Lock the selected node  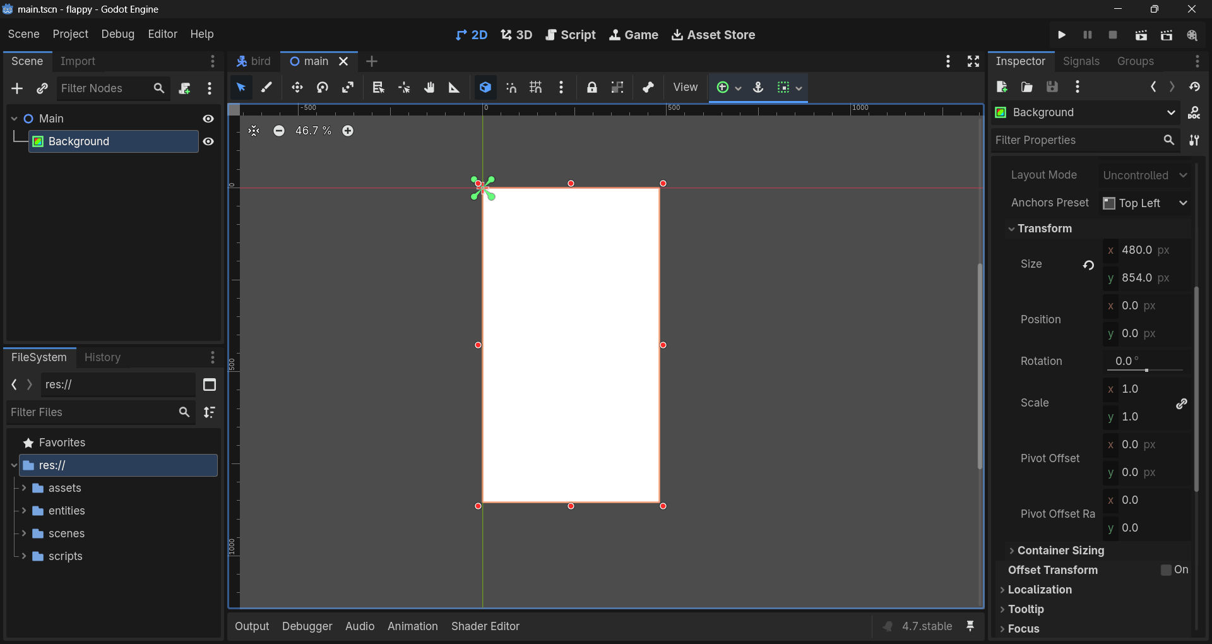(x=591, y=88)
